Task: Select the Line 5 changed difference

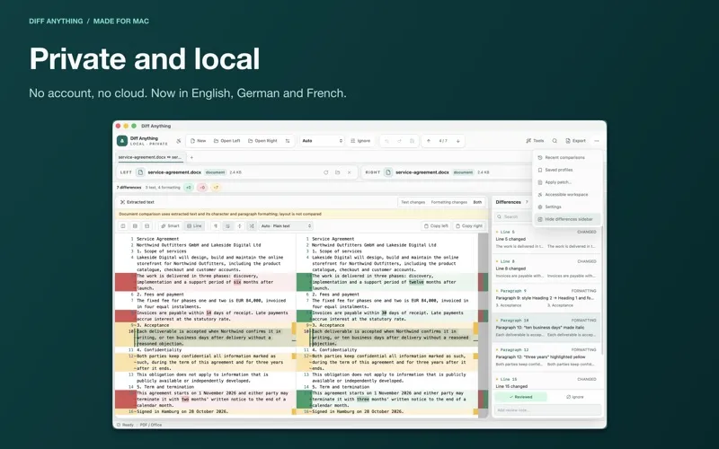Action: point(546,239)
